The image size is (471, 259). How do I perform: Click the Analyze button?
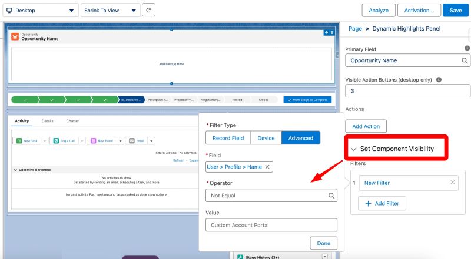[379, 10]
